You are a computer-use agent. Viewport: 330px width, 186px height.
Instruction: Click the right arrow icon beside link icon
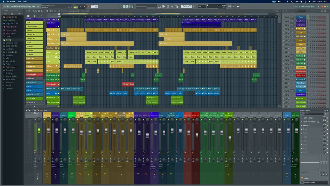point(238,6)
